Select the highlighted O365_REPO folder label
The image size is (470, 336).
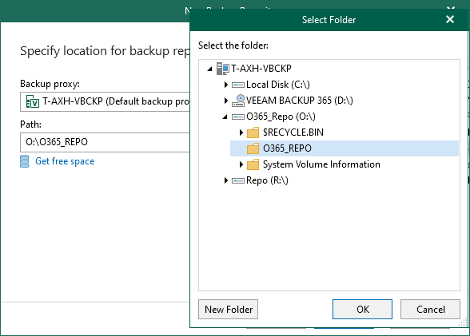pos(287,148)
